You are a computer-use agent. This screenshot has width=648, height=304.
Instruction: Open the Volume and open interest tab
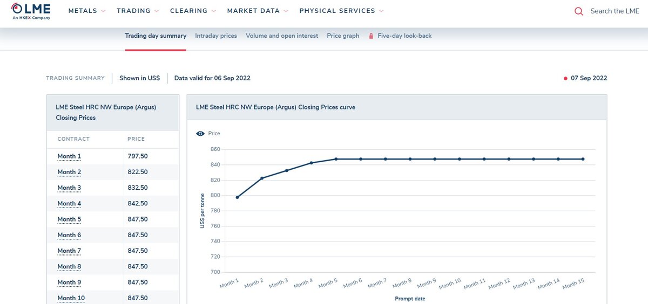point(282,36)
